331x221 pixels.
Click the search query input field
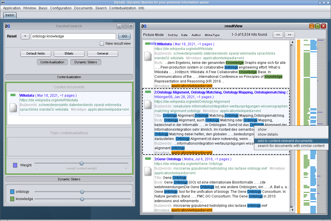[73, 36]
